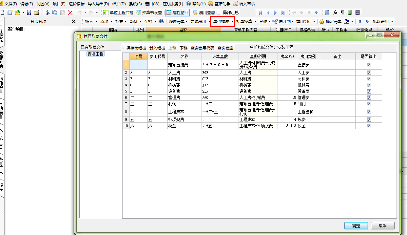Save the project with the floppy icon
This screenshot has width=407, height=235.
[x=29, y=12]
